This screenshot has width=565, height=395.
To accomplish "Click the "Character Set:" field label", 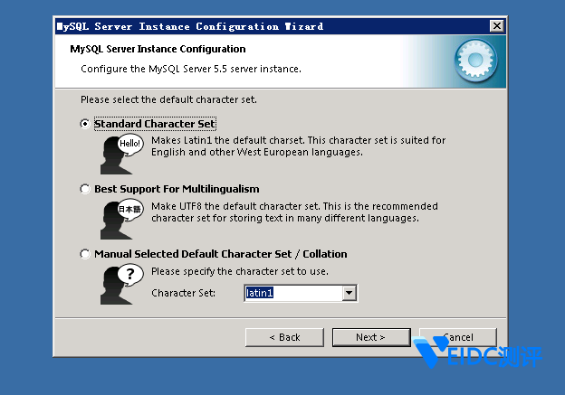I will [183, 294].
